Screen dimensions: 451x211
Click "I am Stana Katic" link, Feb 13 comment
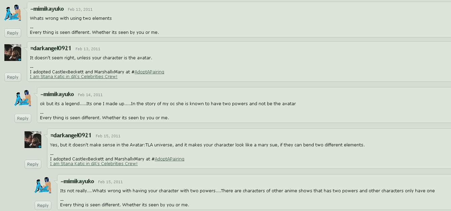pos(74,76)
